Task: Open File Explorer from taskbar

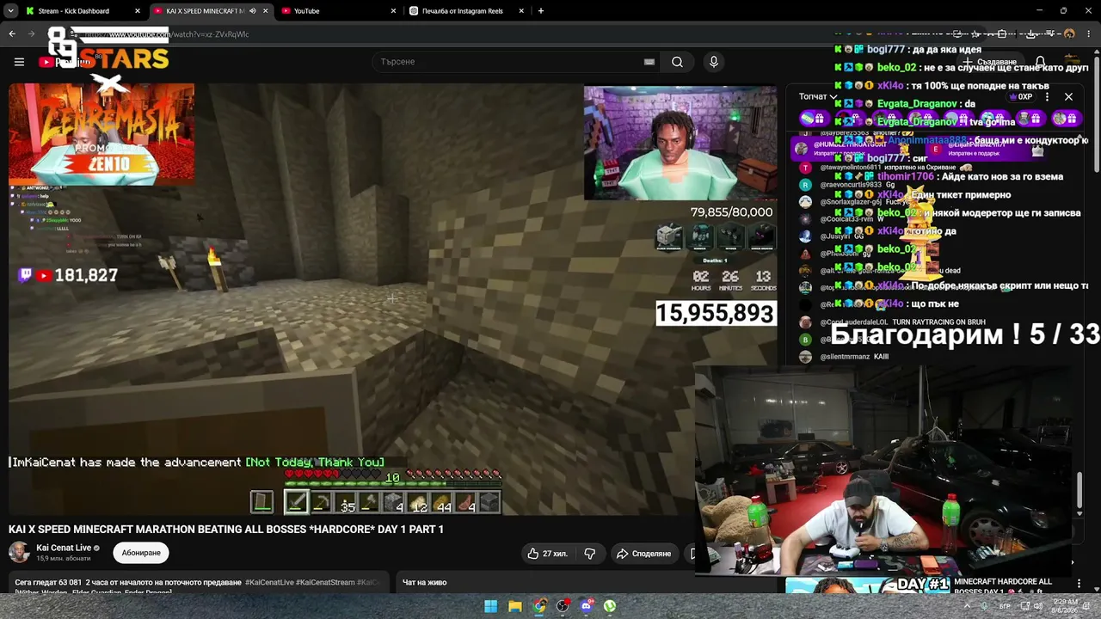Action: [514, 606]
